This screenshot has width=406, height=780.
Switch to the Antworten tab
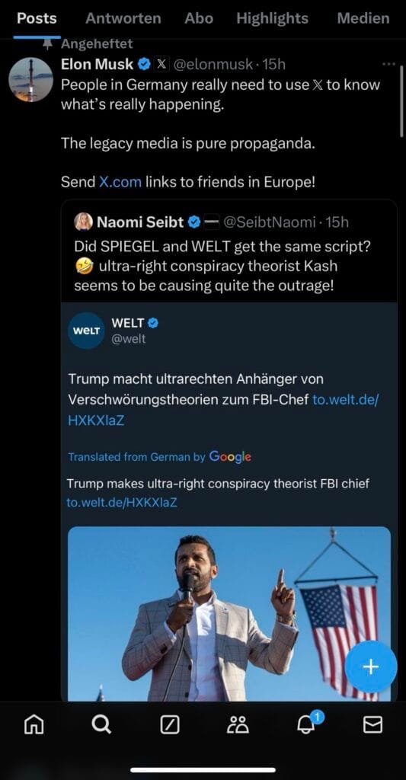coord(123,18)
